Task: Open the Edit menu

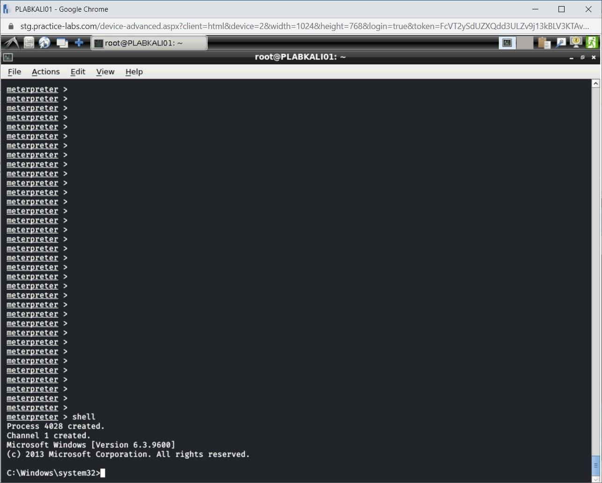Action: (78, 72)
